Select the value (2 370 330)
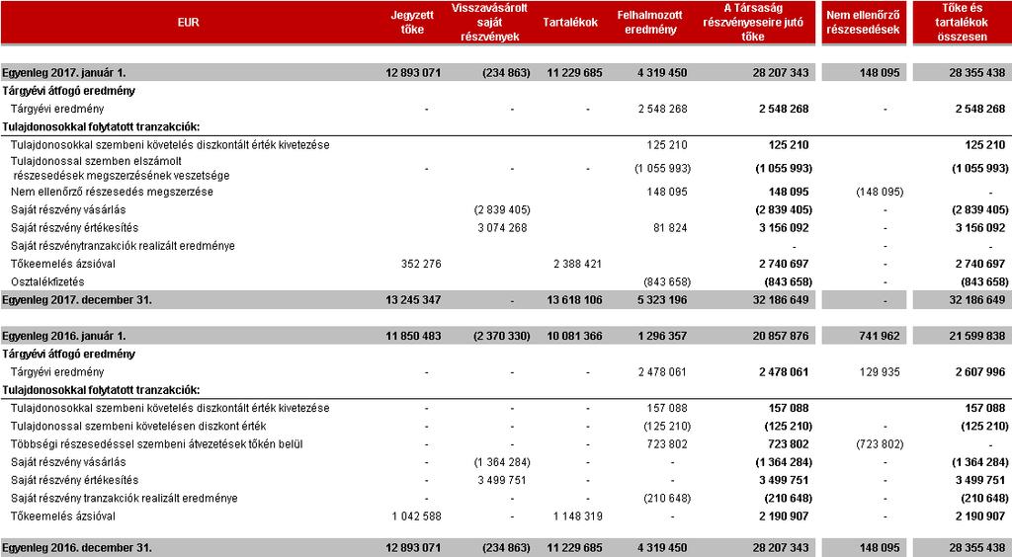The image size is (1012, 557). 501,336
